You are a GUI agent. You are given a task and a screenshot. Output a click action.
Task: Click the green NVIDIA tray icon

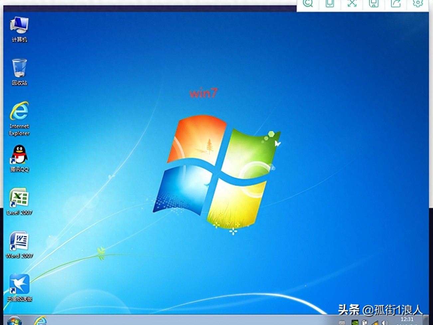tap(355, 322)
